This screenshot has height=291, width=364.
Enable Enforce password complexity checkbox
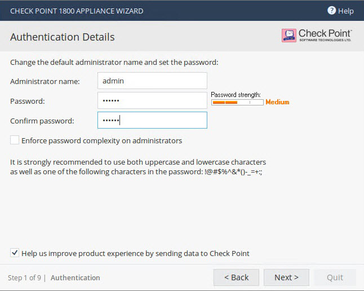(15, 140)
